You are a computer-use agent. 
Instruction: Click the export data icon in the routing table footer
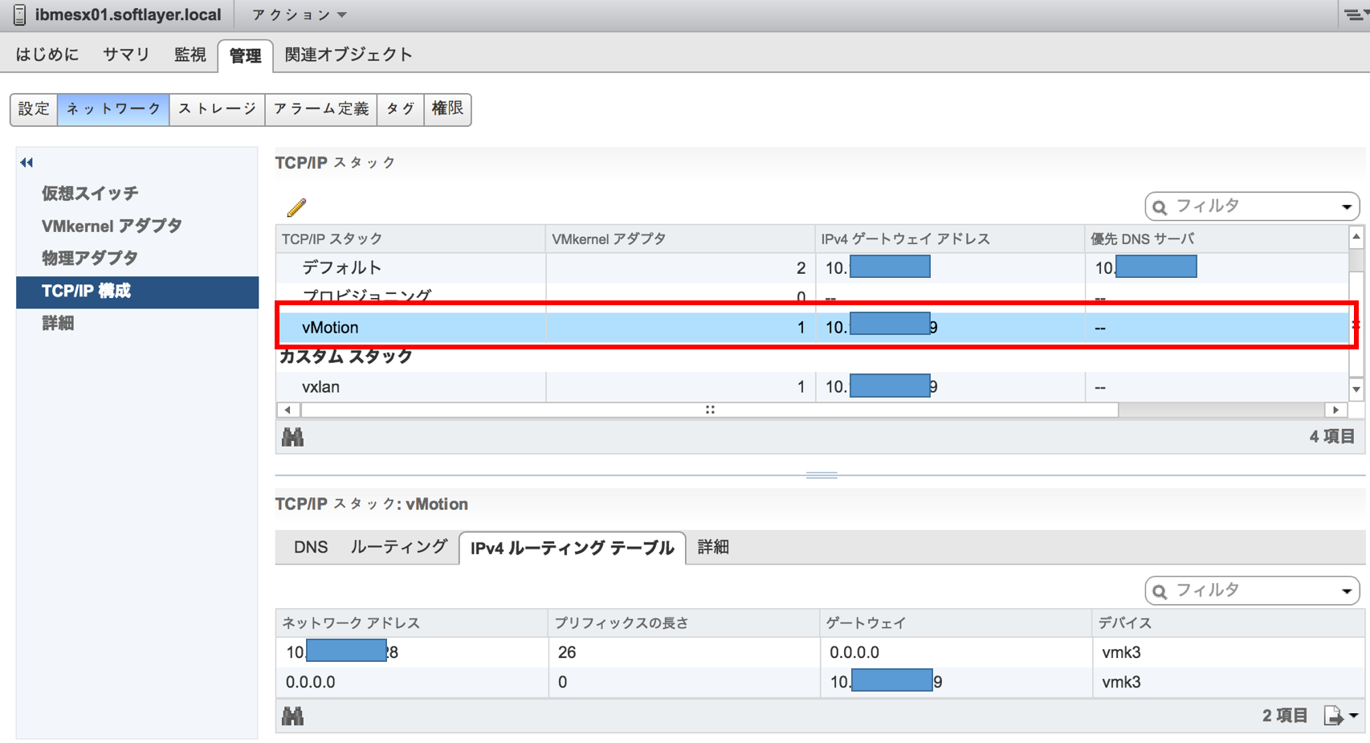(1332, 714)
